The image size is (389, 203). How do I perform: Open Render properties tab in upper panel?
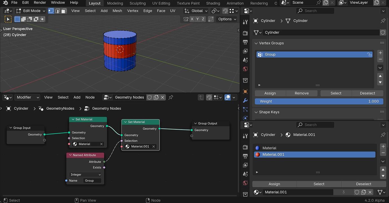click(245, 33)
